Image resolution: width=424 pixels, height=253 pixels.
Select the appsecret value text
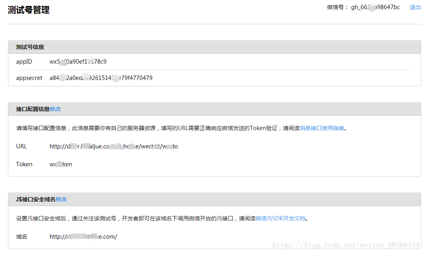(x=101, y=78)
